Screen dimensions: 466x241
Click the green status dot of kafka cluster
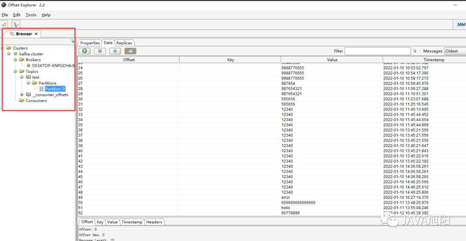[16, 54]
